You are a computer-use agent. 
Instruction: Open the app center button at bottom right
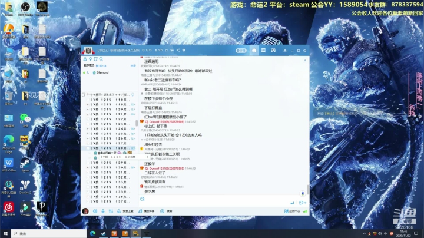(x=292, y=211)
